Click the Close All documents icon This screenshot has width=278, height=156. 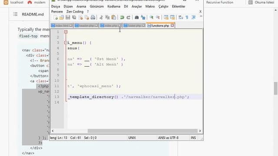(87, 17)
